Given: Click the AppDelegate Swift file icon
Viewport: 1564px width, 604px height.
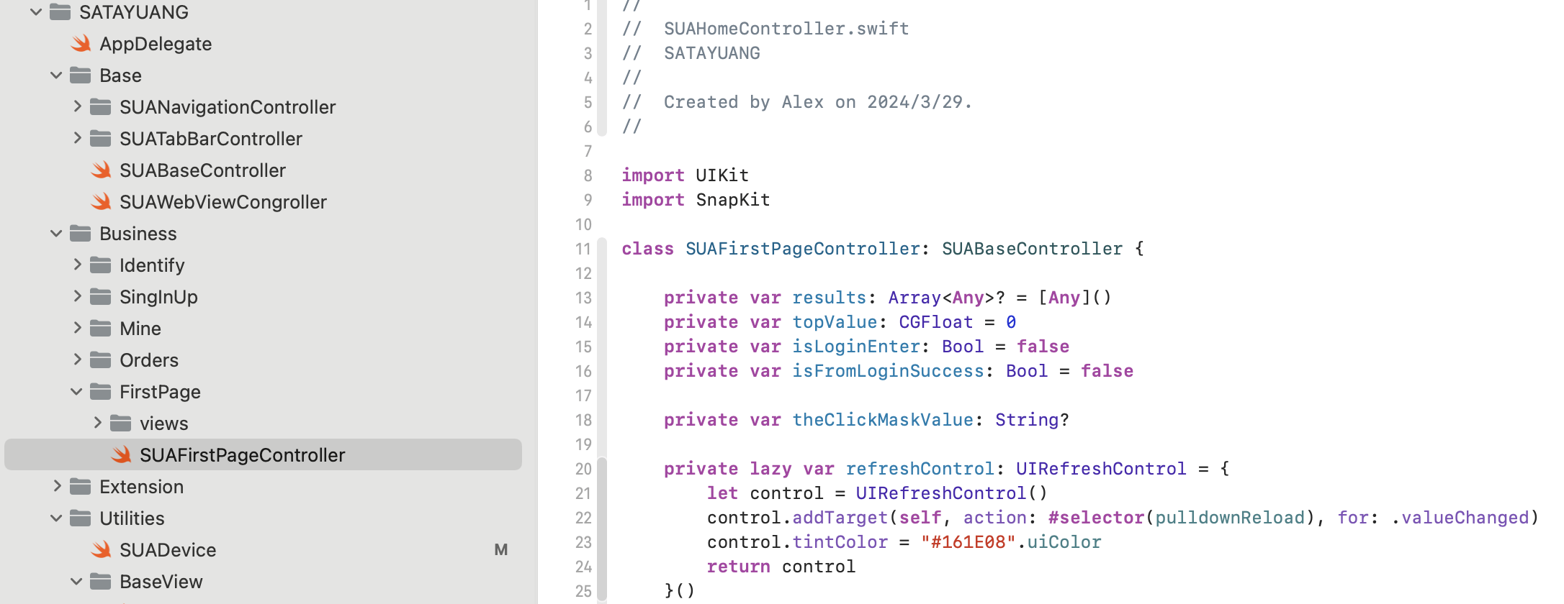Looking at the screenshot, I should (81, 44).
